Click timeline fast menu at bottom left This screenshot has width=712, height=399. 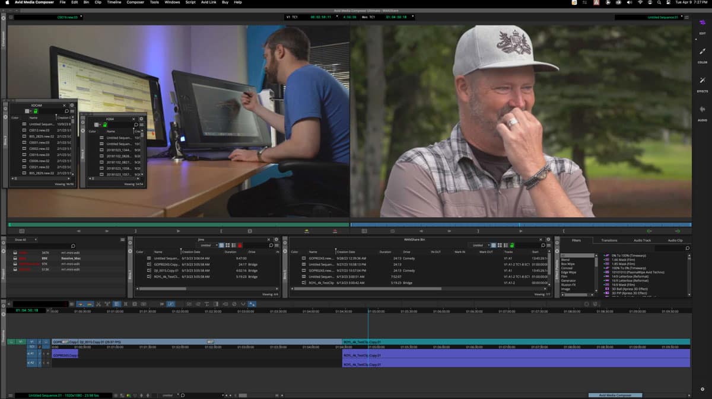click(11, 395)
